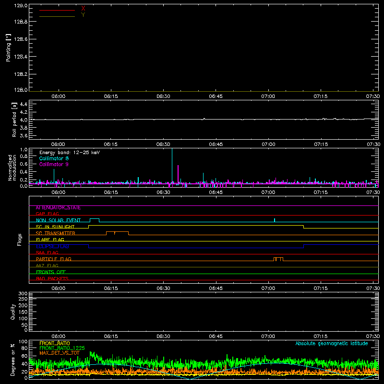Click the Roll period axis title
The height and width of the screenshot is (384, 384).
click(14, 120)
